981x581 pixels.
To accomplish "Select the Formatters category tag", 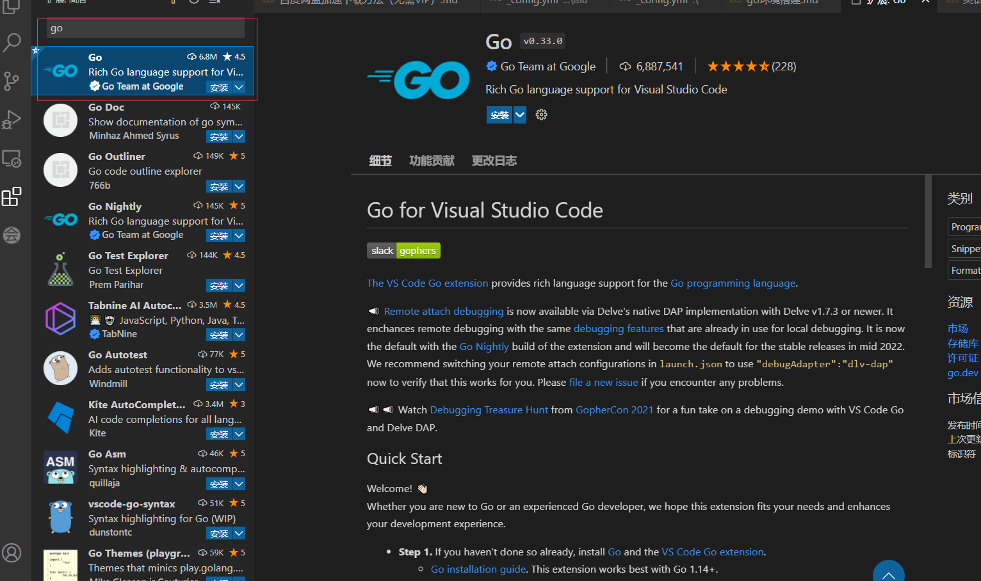I will (964, 270).
